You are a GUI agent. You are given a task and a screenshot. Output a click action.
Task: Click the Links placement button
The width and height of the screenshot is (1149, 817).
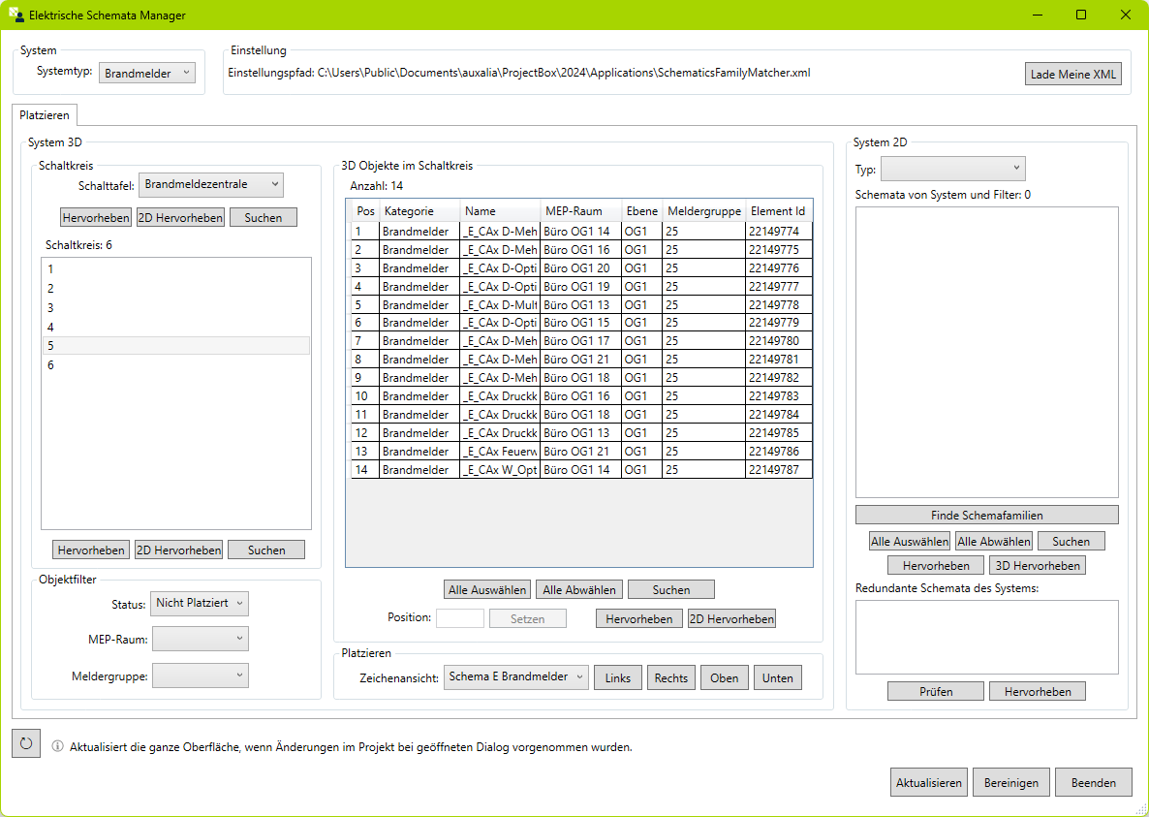(x=617, y=678)
